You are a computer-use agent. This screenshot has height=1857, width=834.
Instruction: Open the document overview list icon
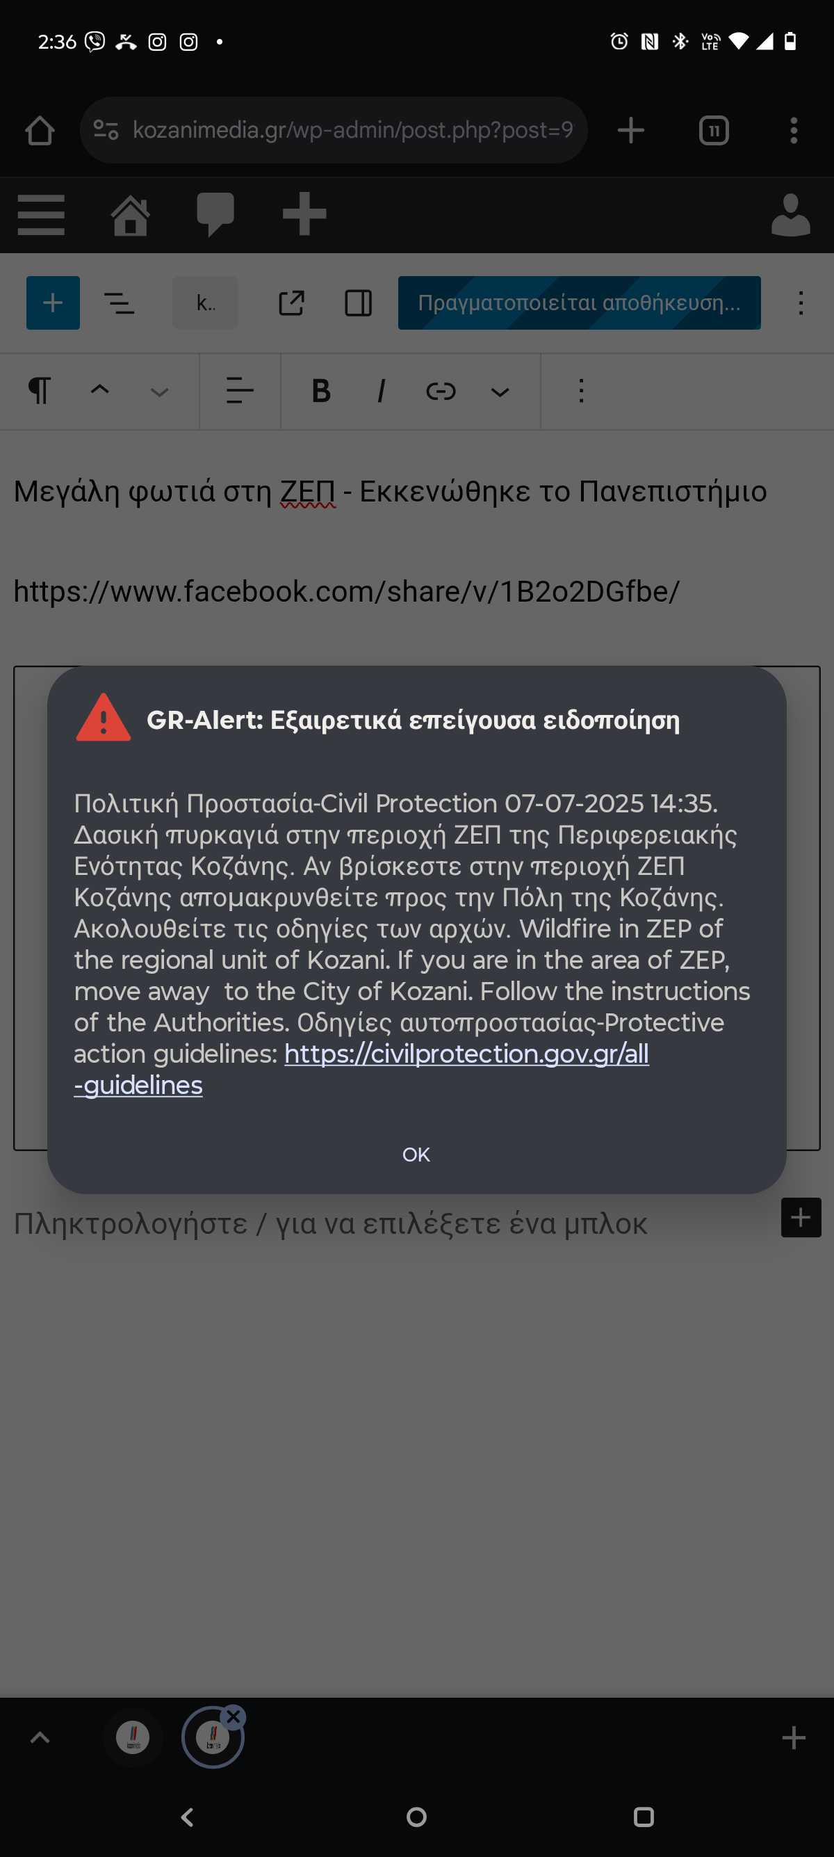(120, 303)
